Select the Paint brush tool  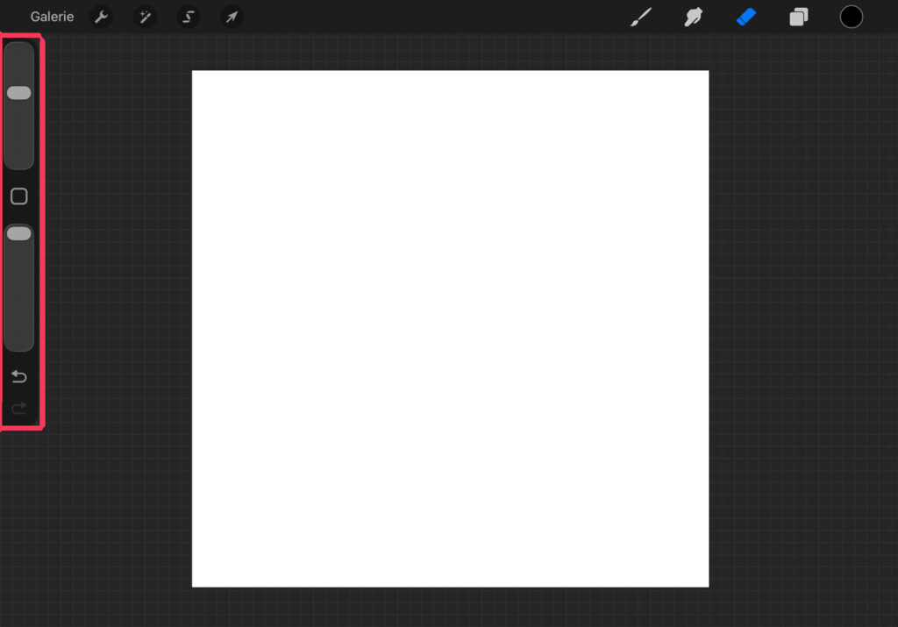coord(641,17)
